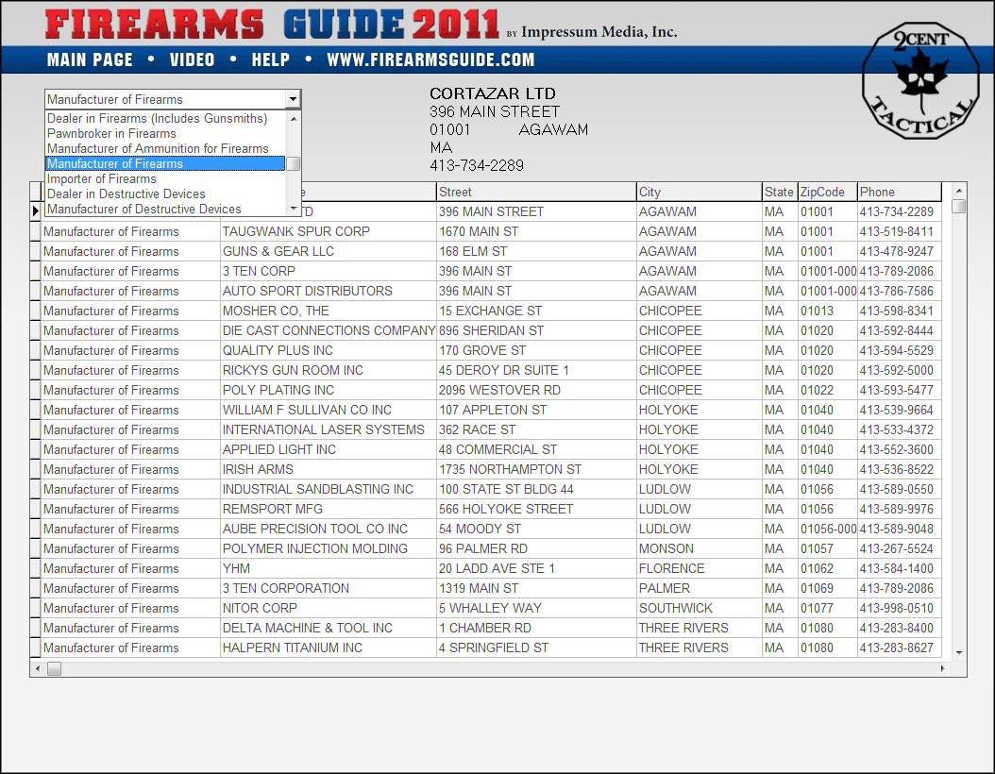
Task: Sort by the City column header
Action: (x=700, y=192)
